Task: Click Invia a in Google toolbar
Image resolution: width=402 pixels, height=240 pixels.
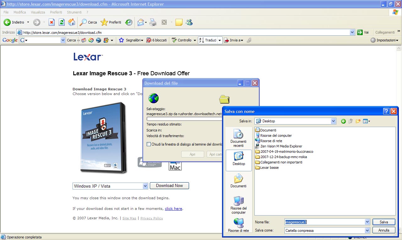Action: (x=233, y=40)
